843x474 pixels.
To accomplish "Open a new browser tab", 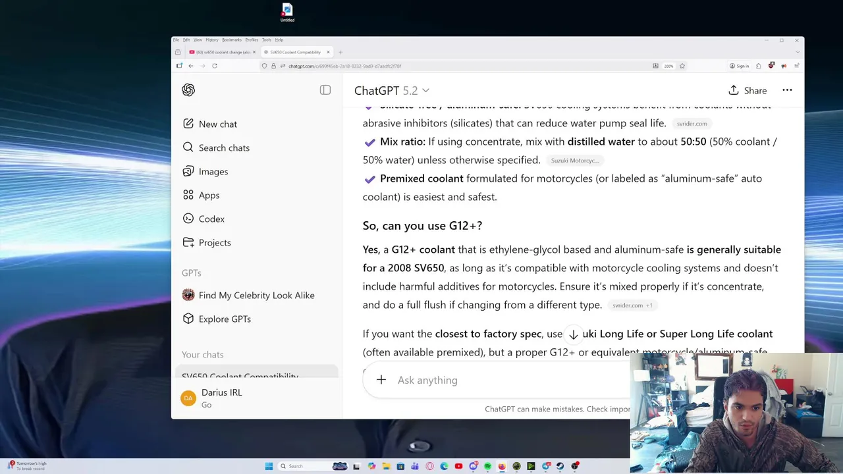I will click(340, 52).
